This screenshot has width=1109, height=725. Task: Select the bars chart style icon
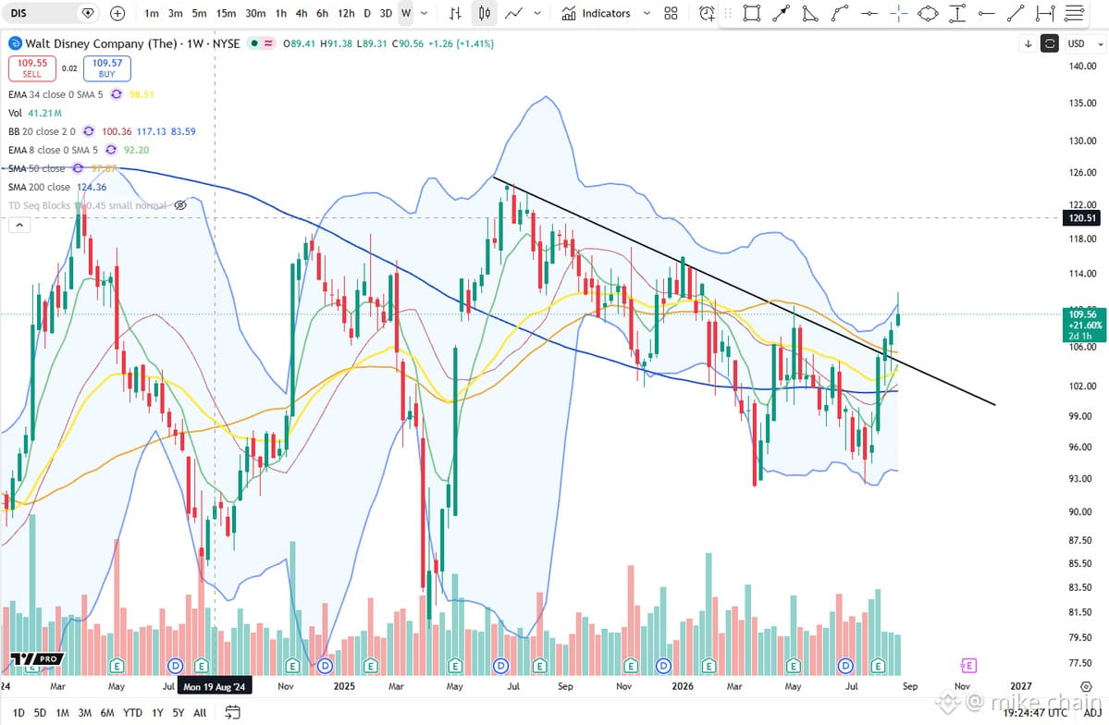pos(455,13)
